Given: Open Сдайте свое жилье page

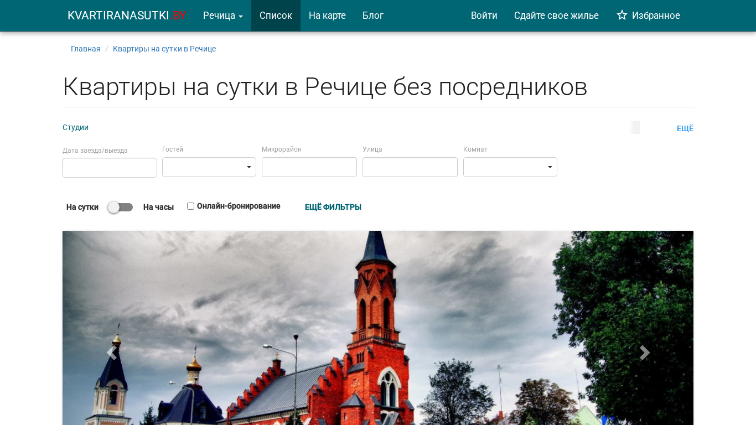Looking at the screenshot, I should pyautogui.click(x=556, y=15).
